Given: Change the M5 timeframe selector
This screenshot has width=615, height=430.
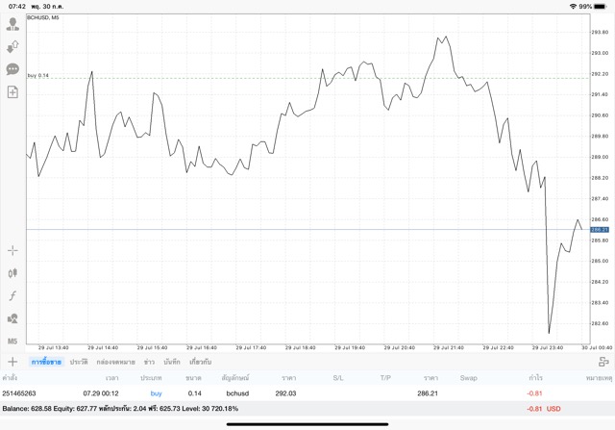Looking at the screenshot, I should pyautogui.click(x=12, y=341).
